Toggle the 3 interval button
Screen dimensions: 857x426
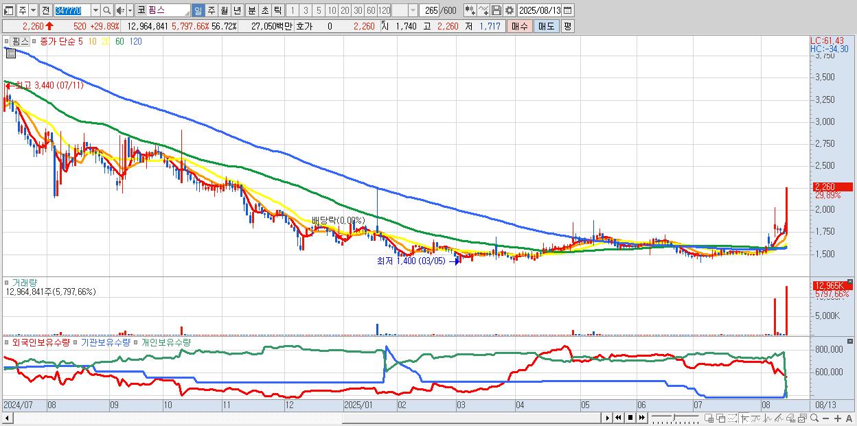306,10
